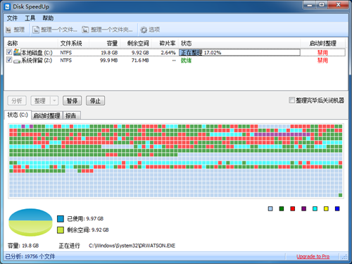The image size is (352, 264).
Task: Click the 停止 stop button
Action: (x=95, y=101)
